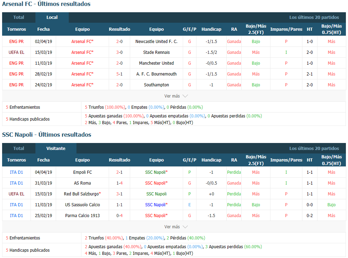The width and height of the screenshot is (348, 258).
Task: Open Newcastle United F. C. team link
Action: [x=156, y=42]
